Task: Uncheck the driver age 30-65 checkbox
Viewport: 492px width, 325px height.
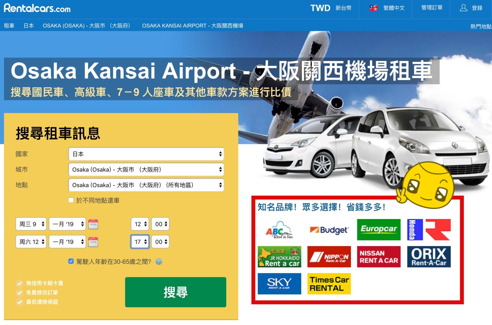Action: 71,261
